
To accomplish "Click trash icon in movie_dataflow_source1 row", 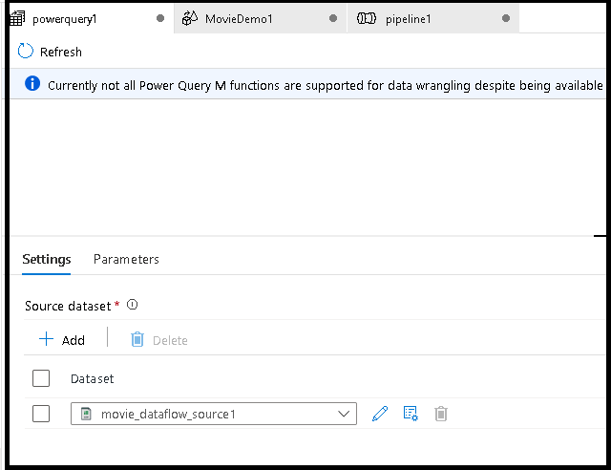I will [x=441, y=414].
